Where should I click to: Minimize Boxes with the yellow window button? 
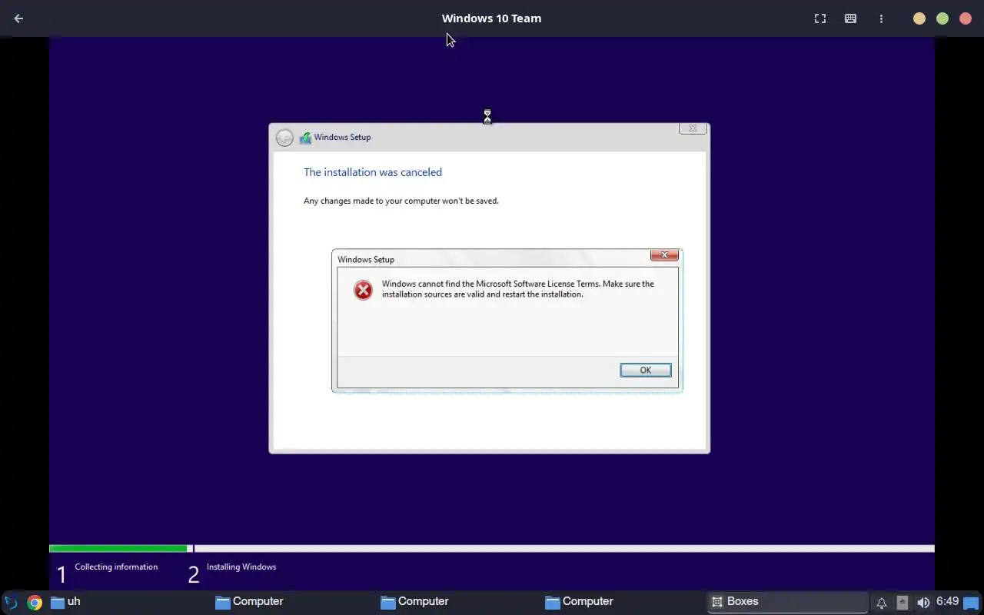(919, 18)
